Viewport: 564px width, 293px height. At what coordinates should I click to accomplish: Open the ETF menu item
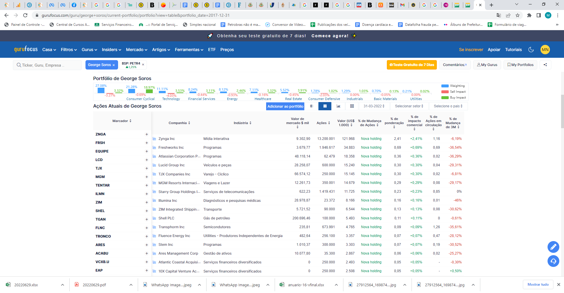212,50
